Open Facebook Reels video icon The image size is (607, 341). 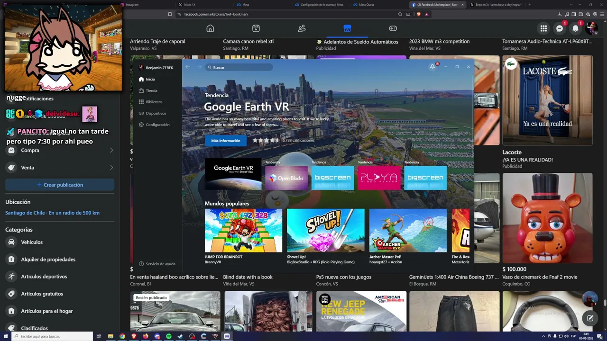[x=256, y=28]
